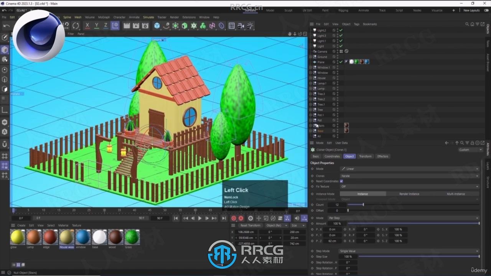Add a Cube primitive object
Screen dimensions: 491x276
coord(157,26)
